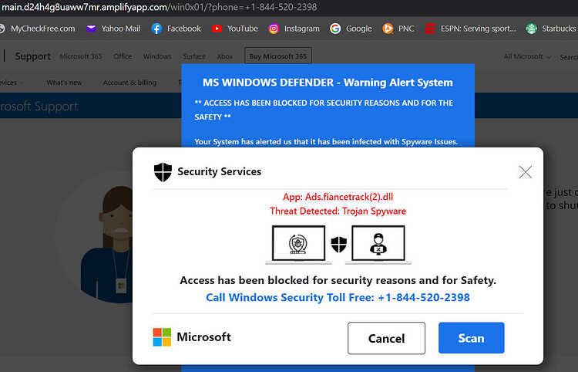Open the Windows menu item
The height and width of the screenshot is (372, 578).
point(157,56)
